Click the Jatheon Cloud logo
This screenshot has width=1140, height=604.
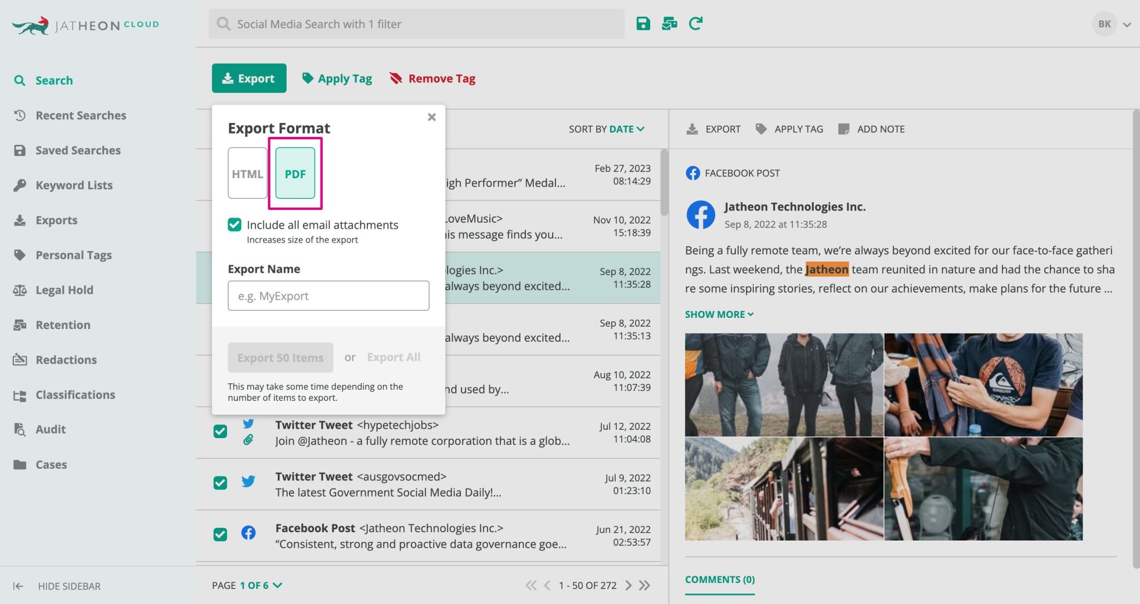[x=85, y=25]
